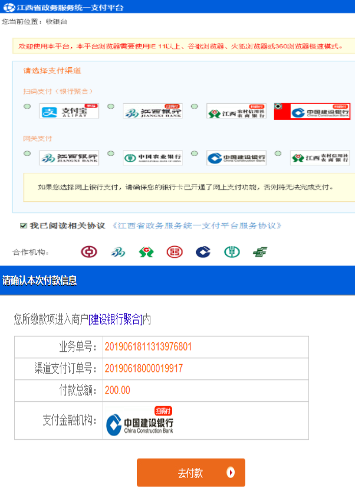The height and width of the screenshot is (494, 355).
Task: Click the 请选择支付渠道 heading
Action: click(x=52, y=71)
